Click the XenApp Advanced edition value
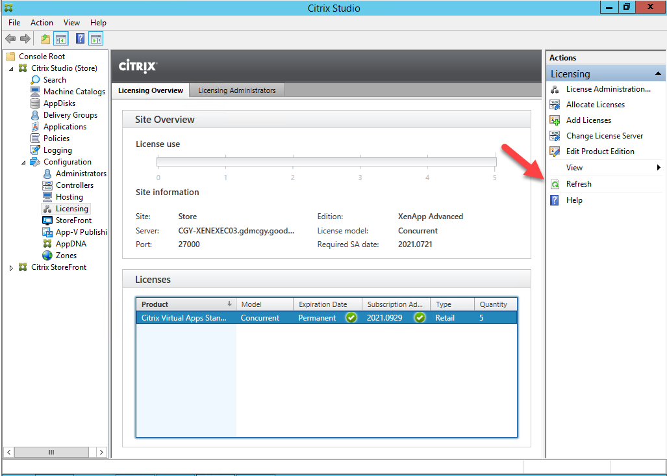 [431, 217]
